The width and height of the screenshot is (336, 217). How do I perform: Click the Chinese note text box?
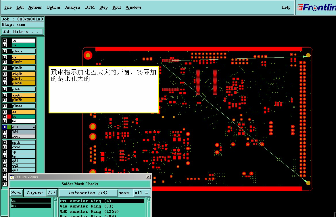(x=104, y=90)
